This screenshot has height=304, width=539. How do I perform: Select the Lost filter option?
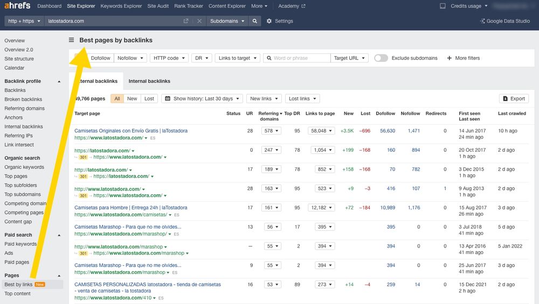(149, 98)
